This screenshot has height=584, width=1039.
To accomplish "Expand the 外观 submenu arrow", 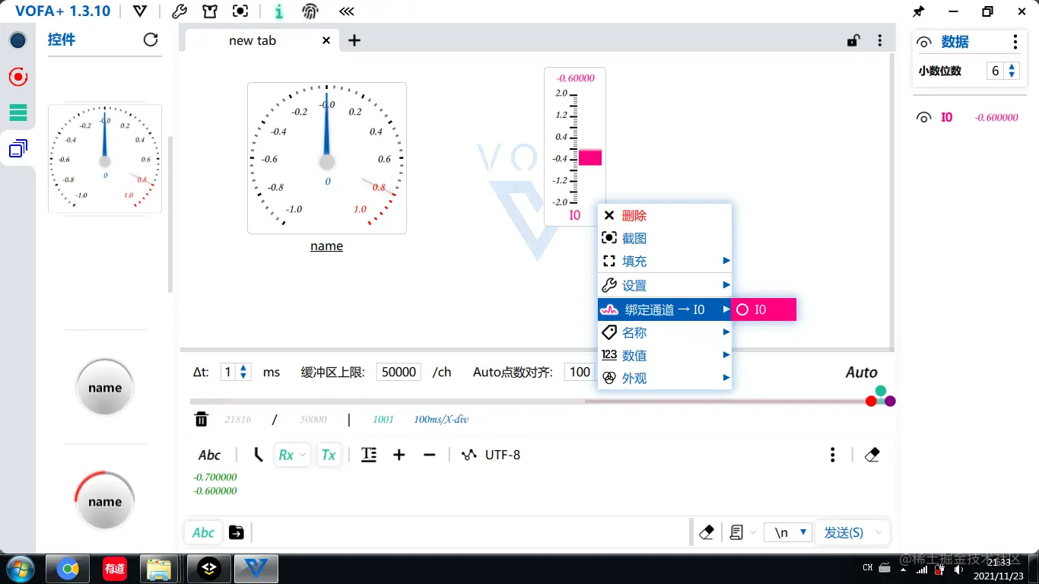I will click(x=727, y=378).
